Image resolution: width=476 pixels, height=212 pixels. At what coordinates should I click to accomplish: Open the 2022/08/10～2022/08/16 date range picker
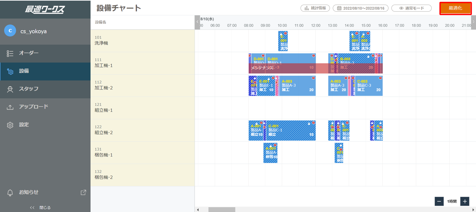pyautogui.click(x=360, y=8)
